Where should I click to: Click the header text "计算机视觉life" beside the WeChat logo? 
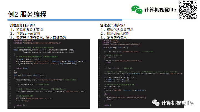tap(160, 10)
